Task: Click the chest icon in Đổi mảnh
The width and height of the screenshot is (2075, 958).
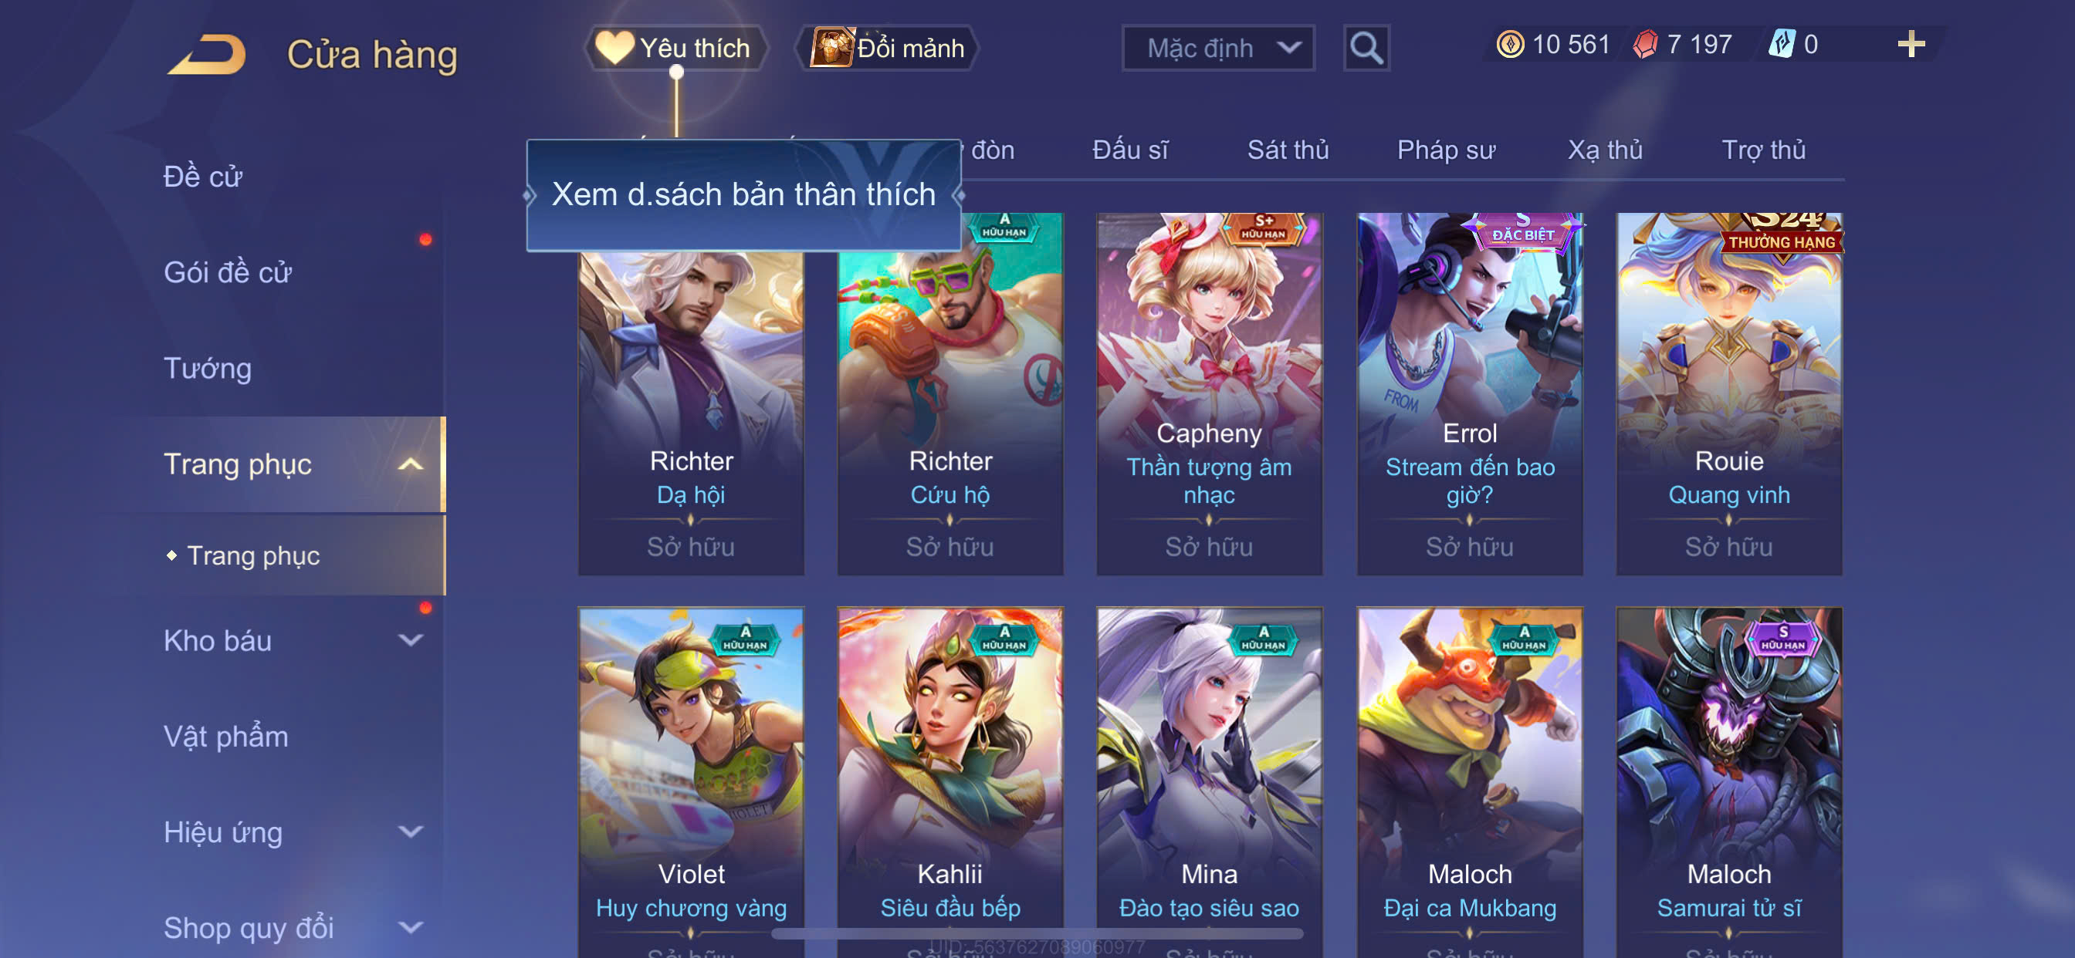Action: [831, 48]
